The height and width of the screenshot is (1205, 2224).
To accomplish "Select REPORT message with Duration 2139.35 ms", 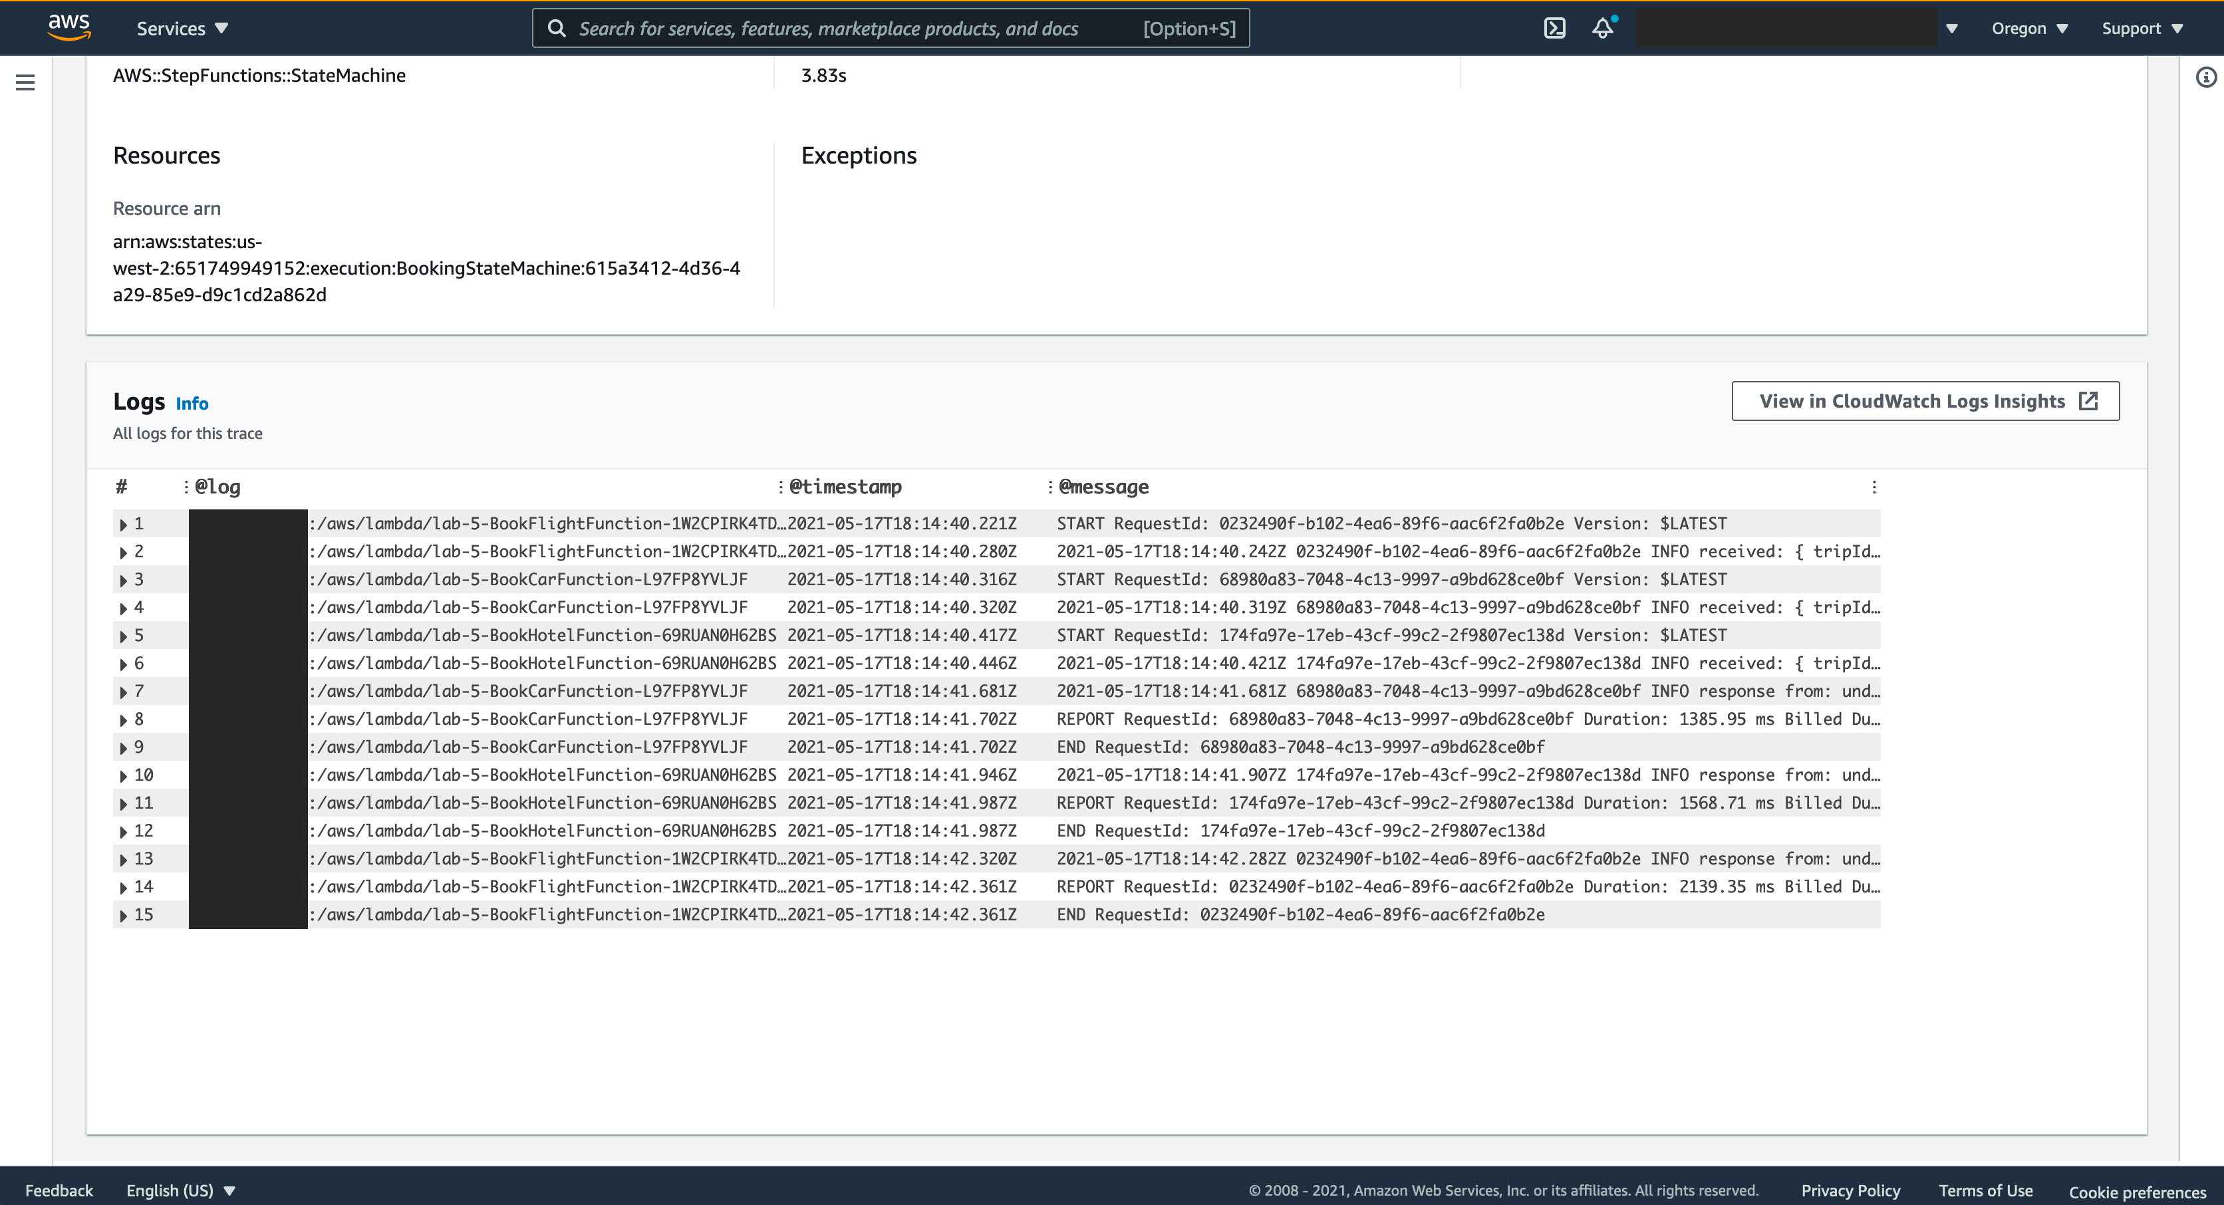I will tap(1468, 886).
